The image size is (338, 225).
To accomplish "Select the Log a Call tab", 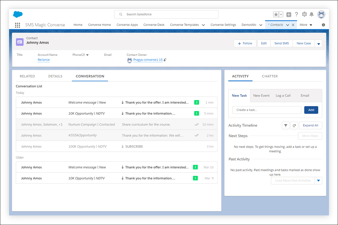I will [x=283, y=95].
